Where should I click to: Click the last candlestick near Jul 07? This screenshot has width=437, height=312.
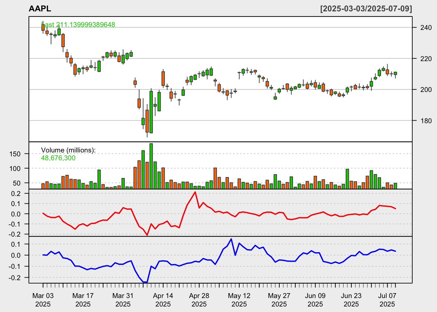pyautogui.click(x=395, y=73)
